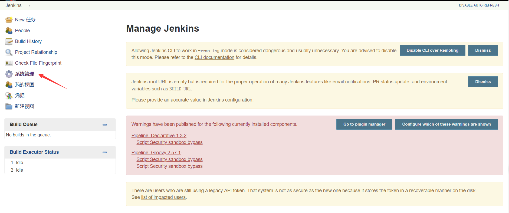Click the 我的视图 people icon
This screenshot has height=213, width=509.
9,85
